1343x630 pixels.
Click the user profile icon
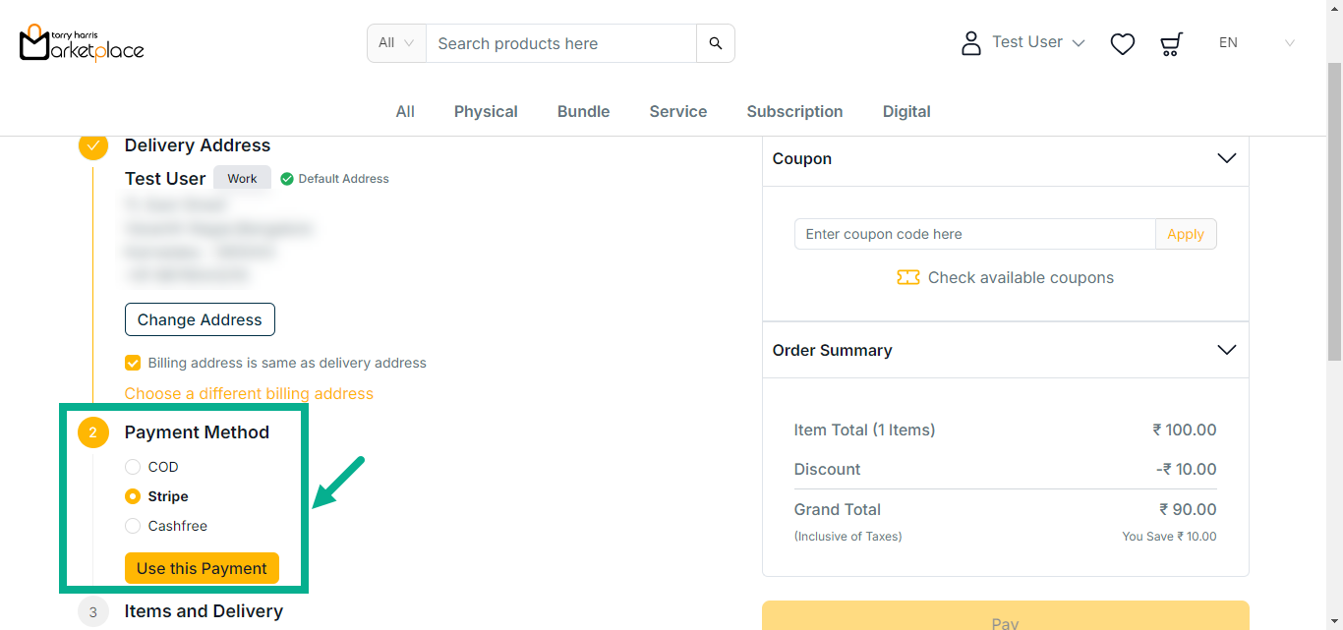click(971, 43)
